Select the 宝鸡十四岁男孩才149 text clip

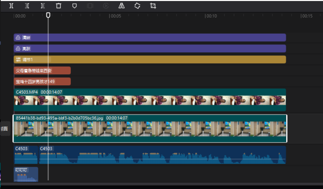42,81
